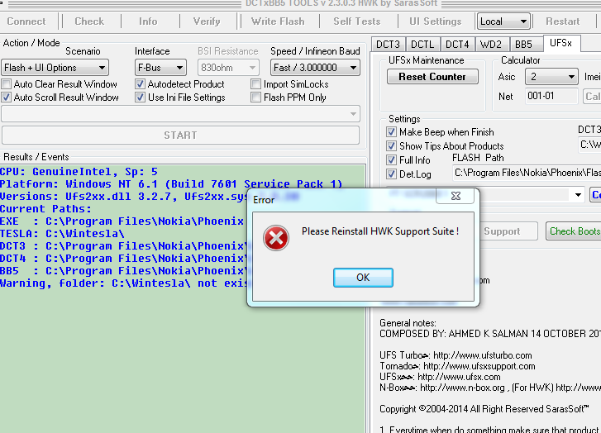
Task: Click the Support button
Action: [507, 231]
